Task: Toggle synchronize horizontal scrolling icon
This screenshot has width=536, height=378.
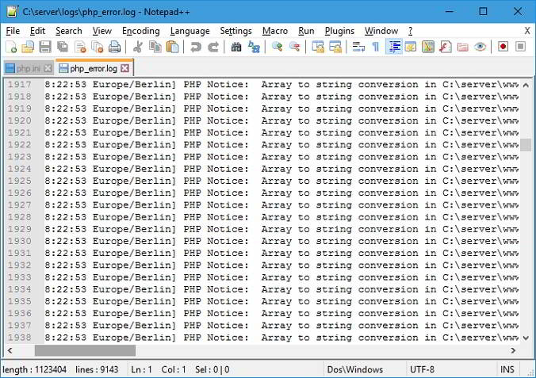Action: (x=335, y=47)
